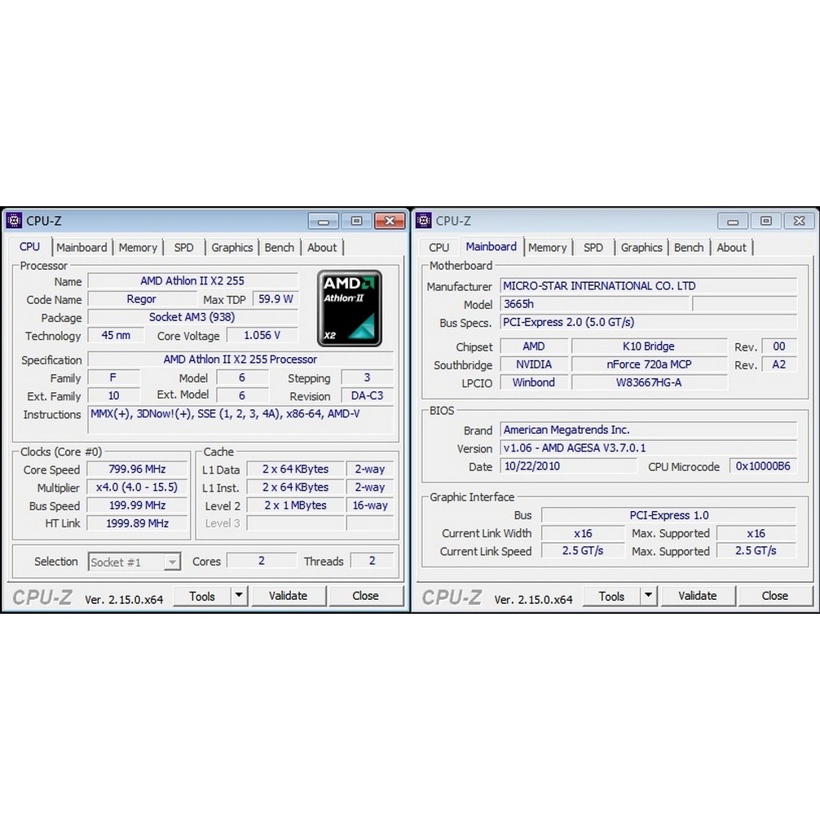Viewport: 820px width, 820px height.
Task: Click the AMD Athlon II X2 logo
Action: click(349, 307)
